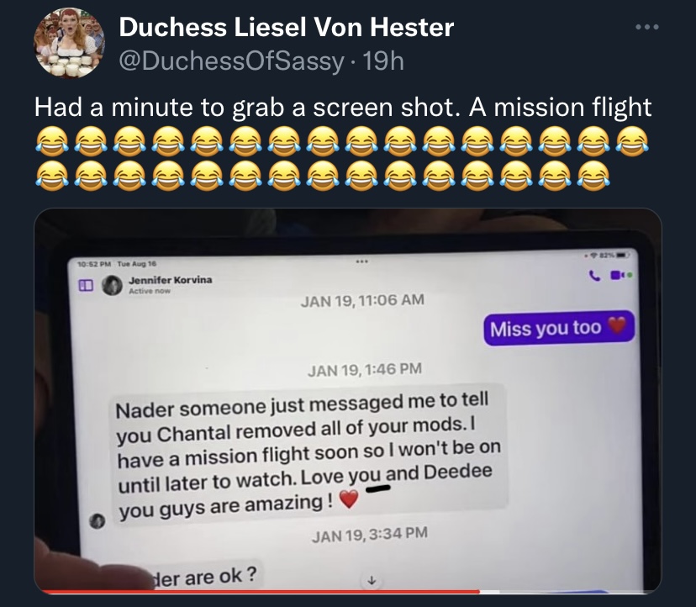696x607 pixels.
Task: Click the Duchess Liesel Von Hester display name
Action: tap(287, 27)
